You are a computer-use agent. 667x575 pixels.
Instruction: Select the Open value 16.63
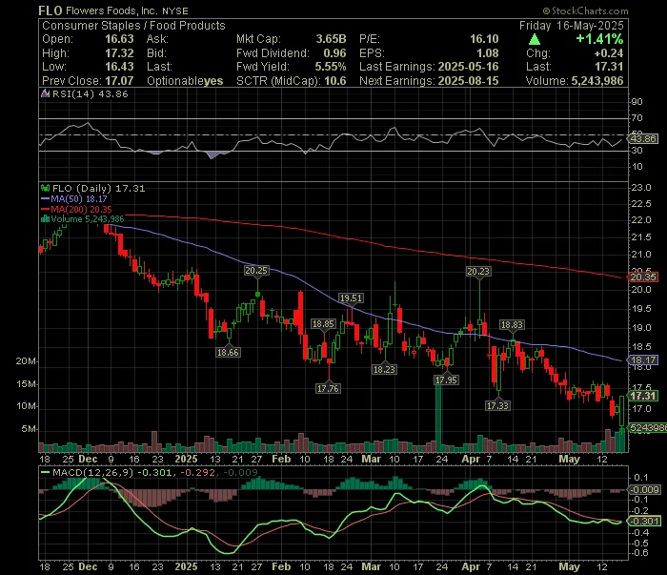click(x=119, y=39)
